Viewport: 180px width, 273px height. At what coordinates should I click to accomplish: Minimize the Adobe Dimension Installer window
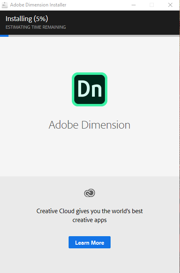coord(134,5)
